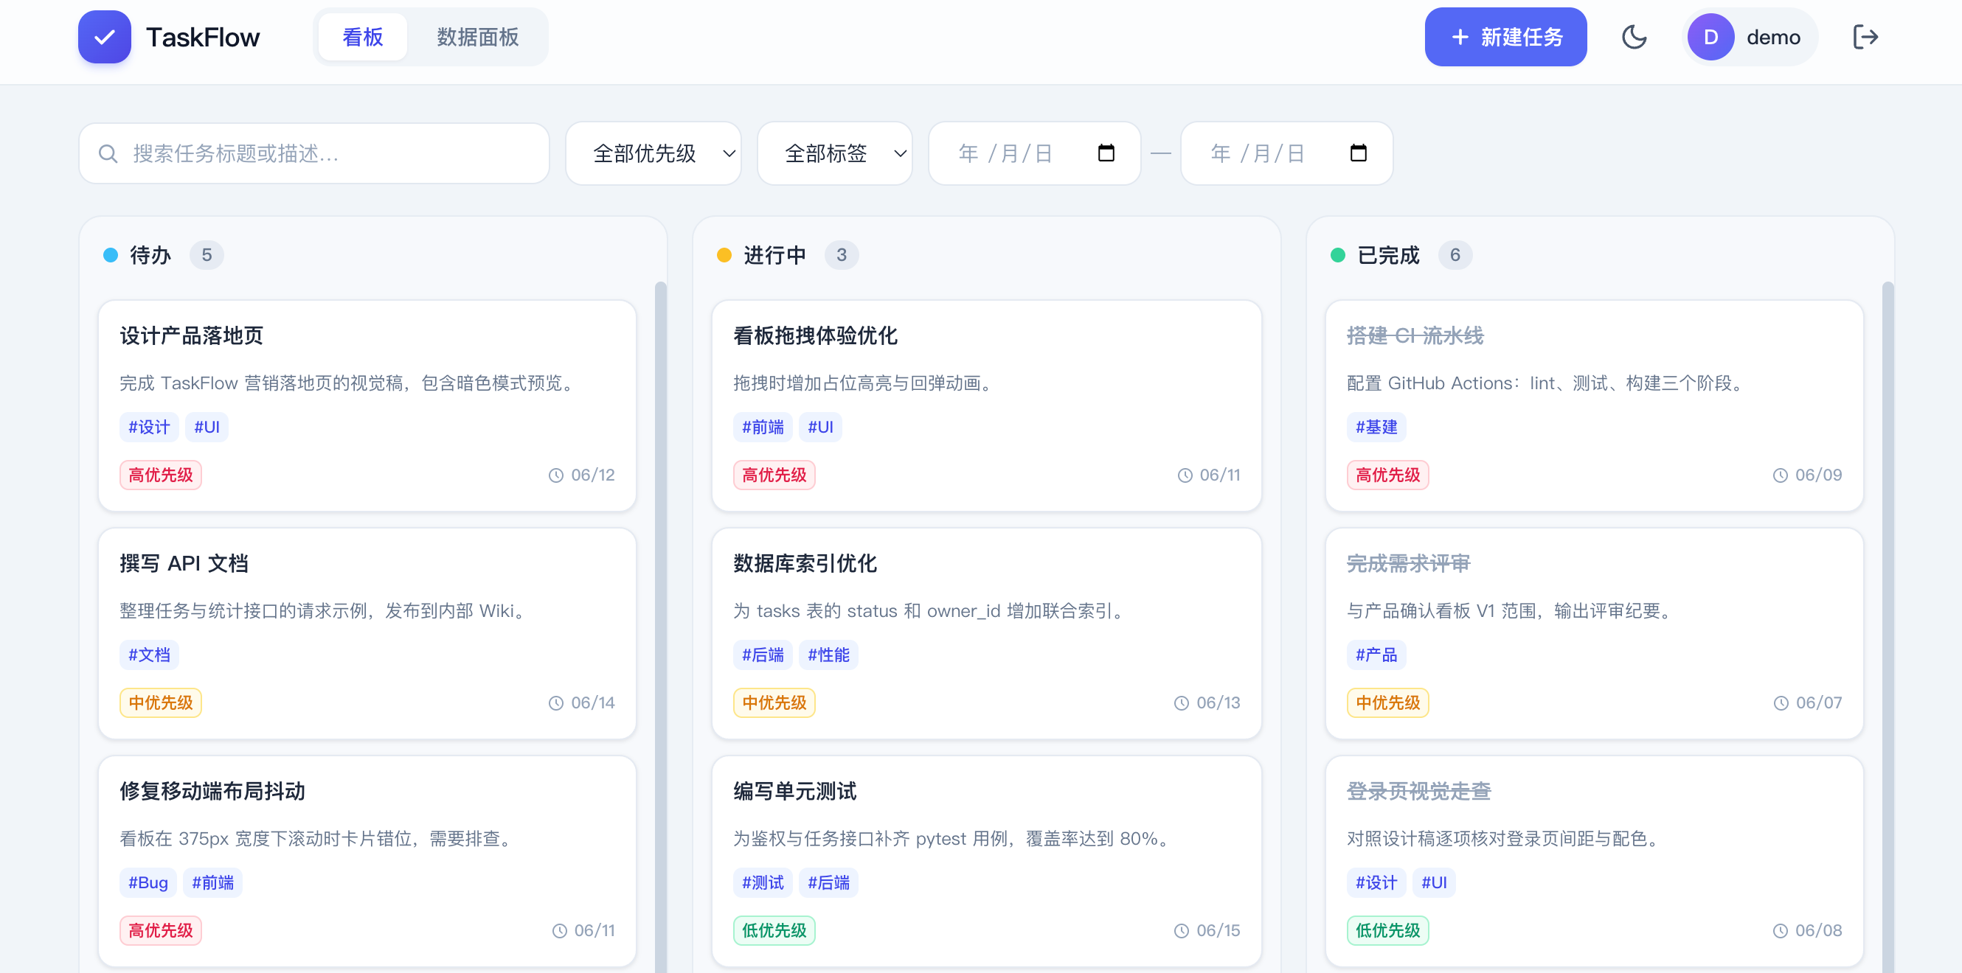Click the start date input field
The image size is (1962, 973).
click(x=1034, y=153)
